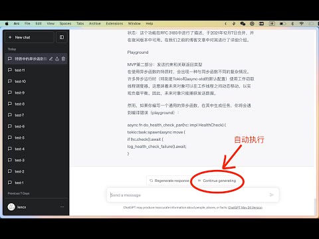Click the Playground text in the response
The height and width of the screenshot is (239, 319).
pyautogui.click(x=138, y=52)
